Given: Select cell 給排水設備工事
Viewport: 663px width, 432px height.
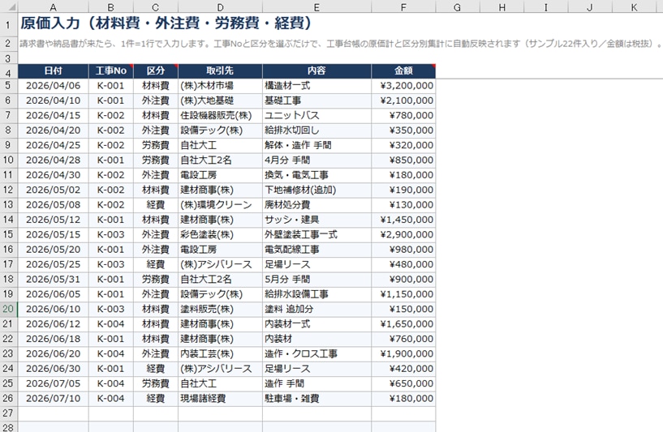Looking at the screenshot, I should click(x=316, y=294).
